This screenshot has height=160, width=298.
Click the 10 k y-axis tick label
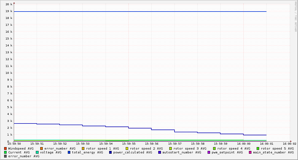pos(9,73)
